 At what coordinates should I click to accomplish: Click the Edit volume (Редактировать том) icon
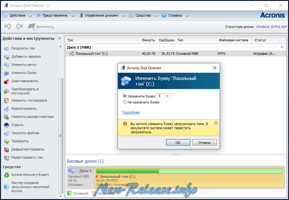7,158
